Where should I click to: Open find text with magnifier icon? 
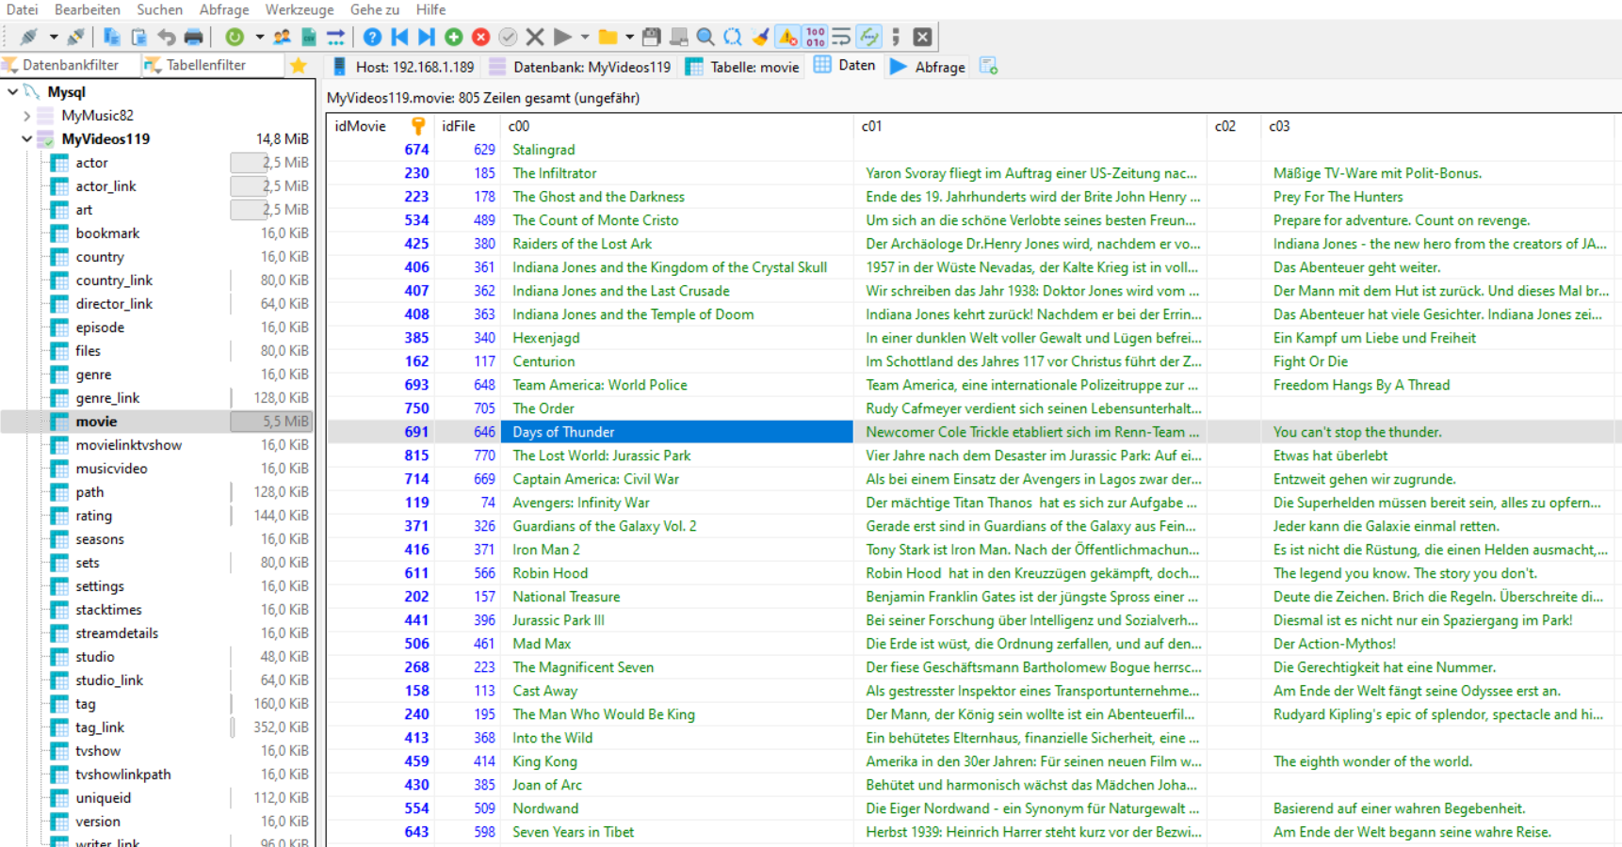click(x=706, y=37)
